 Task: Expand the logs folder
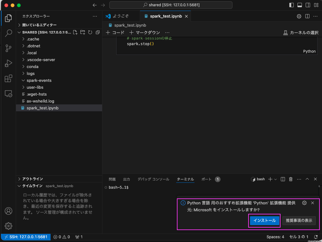pyautogui.click(x=59, y=74)
